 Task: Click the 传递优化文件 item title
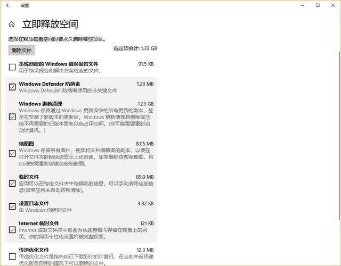pyautogui.click(x=34, y=250)
